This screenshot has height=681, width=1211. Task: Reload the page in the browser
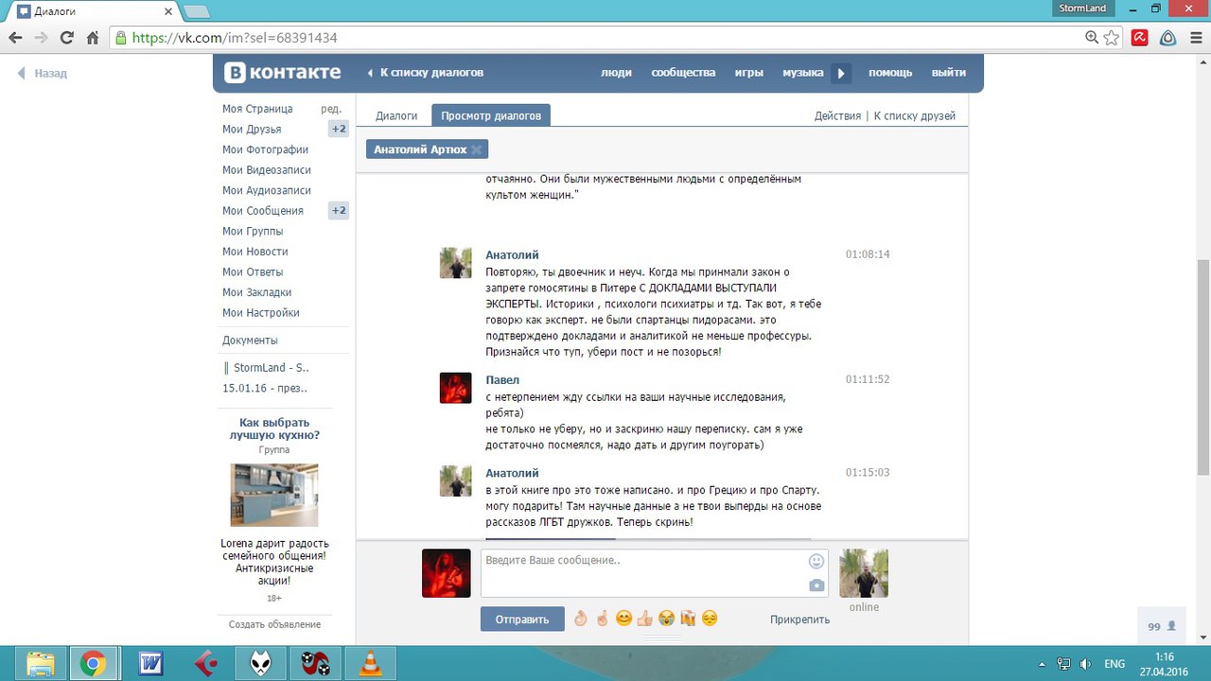[x=66, y=38]
